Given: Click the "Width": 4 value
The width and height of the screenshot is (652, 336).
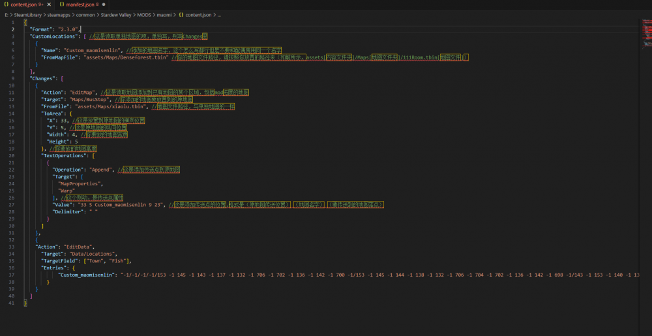Looking at the screenshot, I should coord(73,134).
